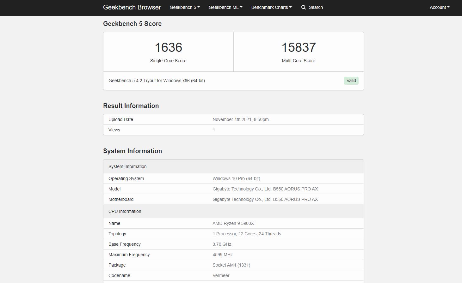Click the Single-Core Score label
This screenshot has width=462, height=283.
(168, 61)
